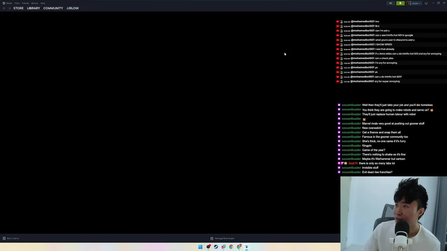Click message 'I see that already'
Image resolution: width=447 pixels, height=251 pixels.
(384, 49)
